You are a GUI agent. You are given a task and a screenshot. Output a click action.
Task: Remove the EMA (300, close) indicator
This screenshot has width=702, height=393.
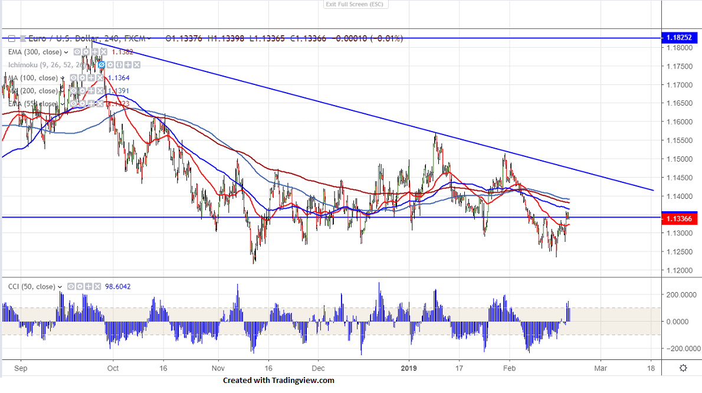(x=103, y=52)
